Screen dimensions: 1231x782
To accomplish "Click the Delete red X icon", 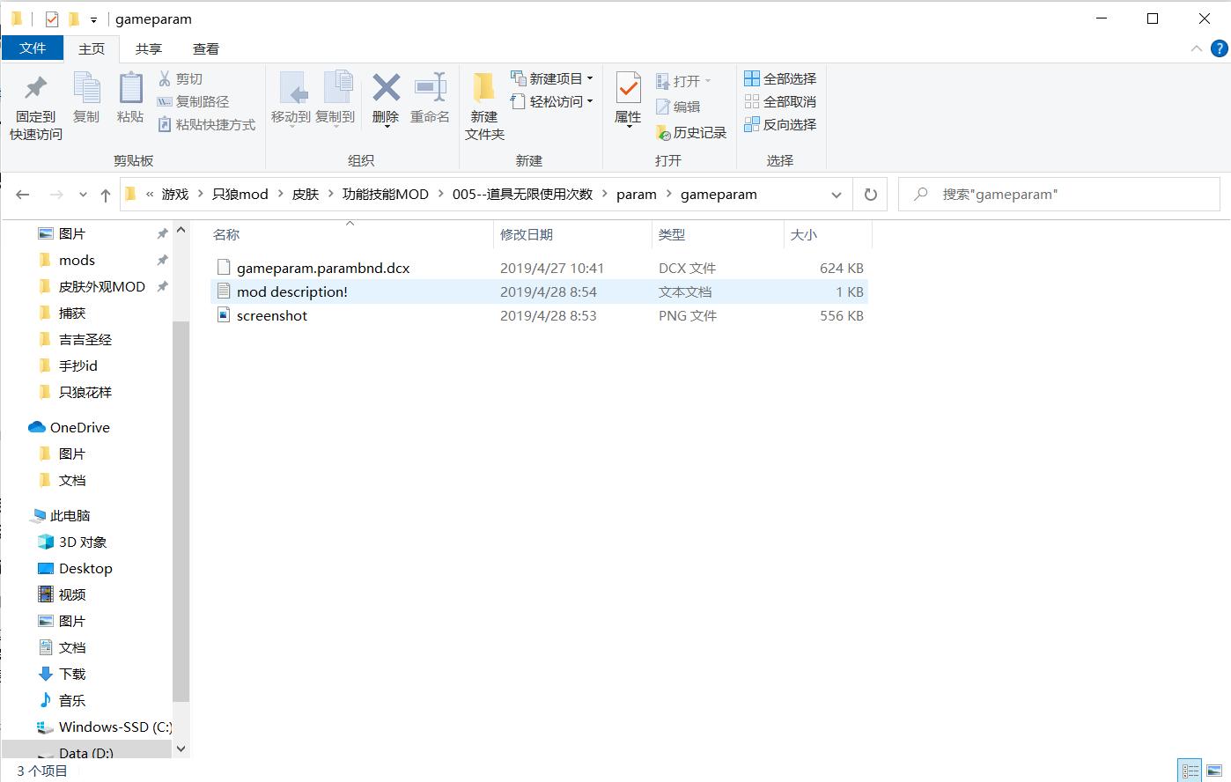I will coord(386,88).
